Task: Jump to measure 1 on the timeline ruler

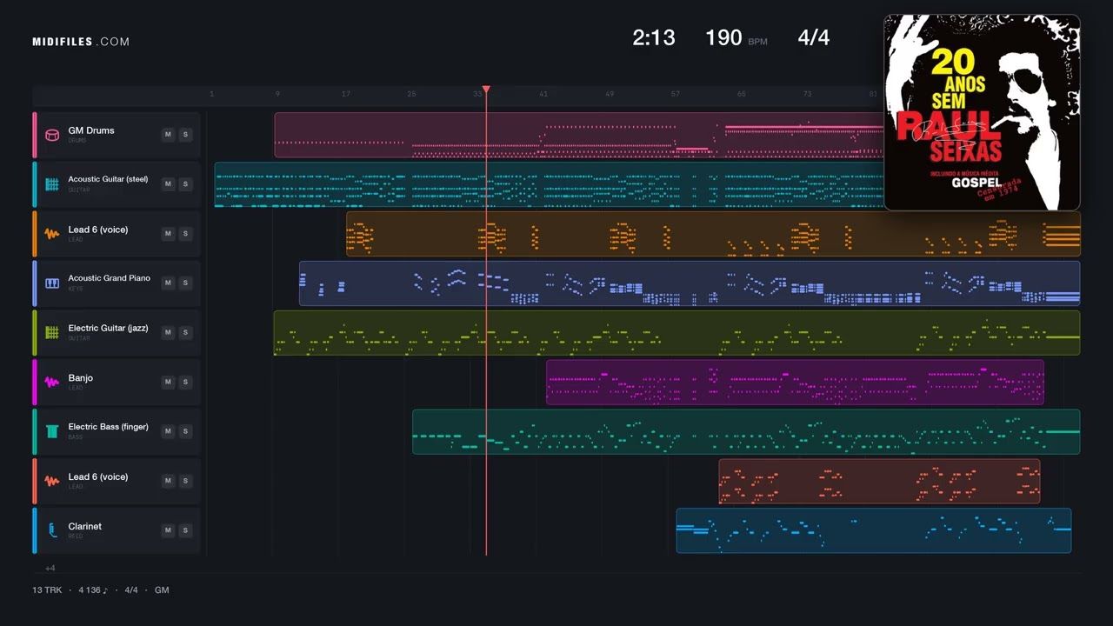Action: point(211,94)
